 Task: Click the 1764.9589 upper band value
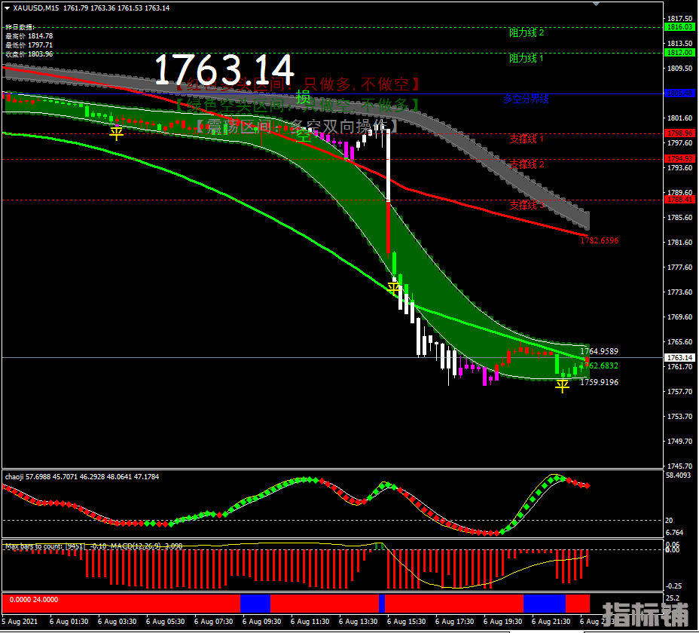pos(599,351)
